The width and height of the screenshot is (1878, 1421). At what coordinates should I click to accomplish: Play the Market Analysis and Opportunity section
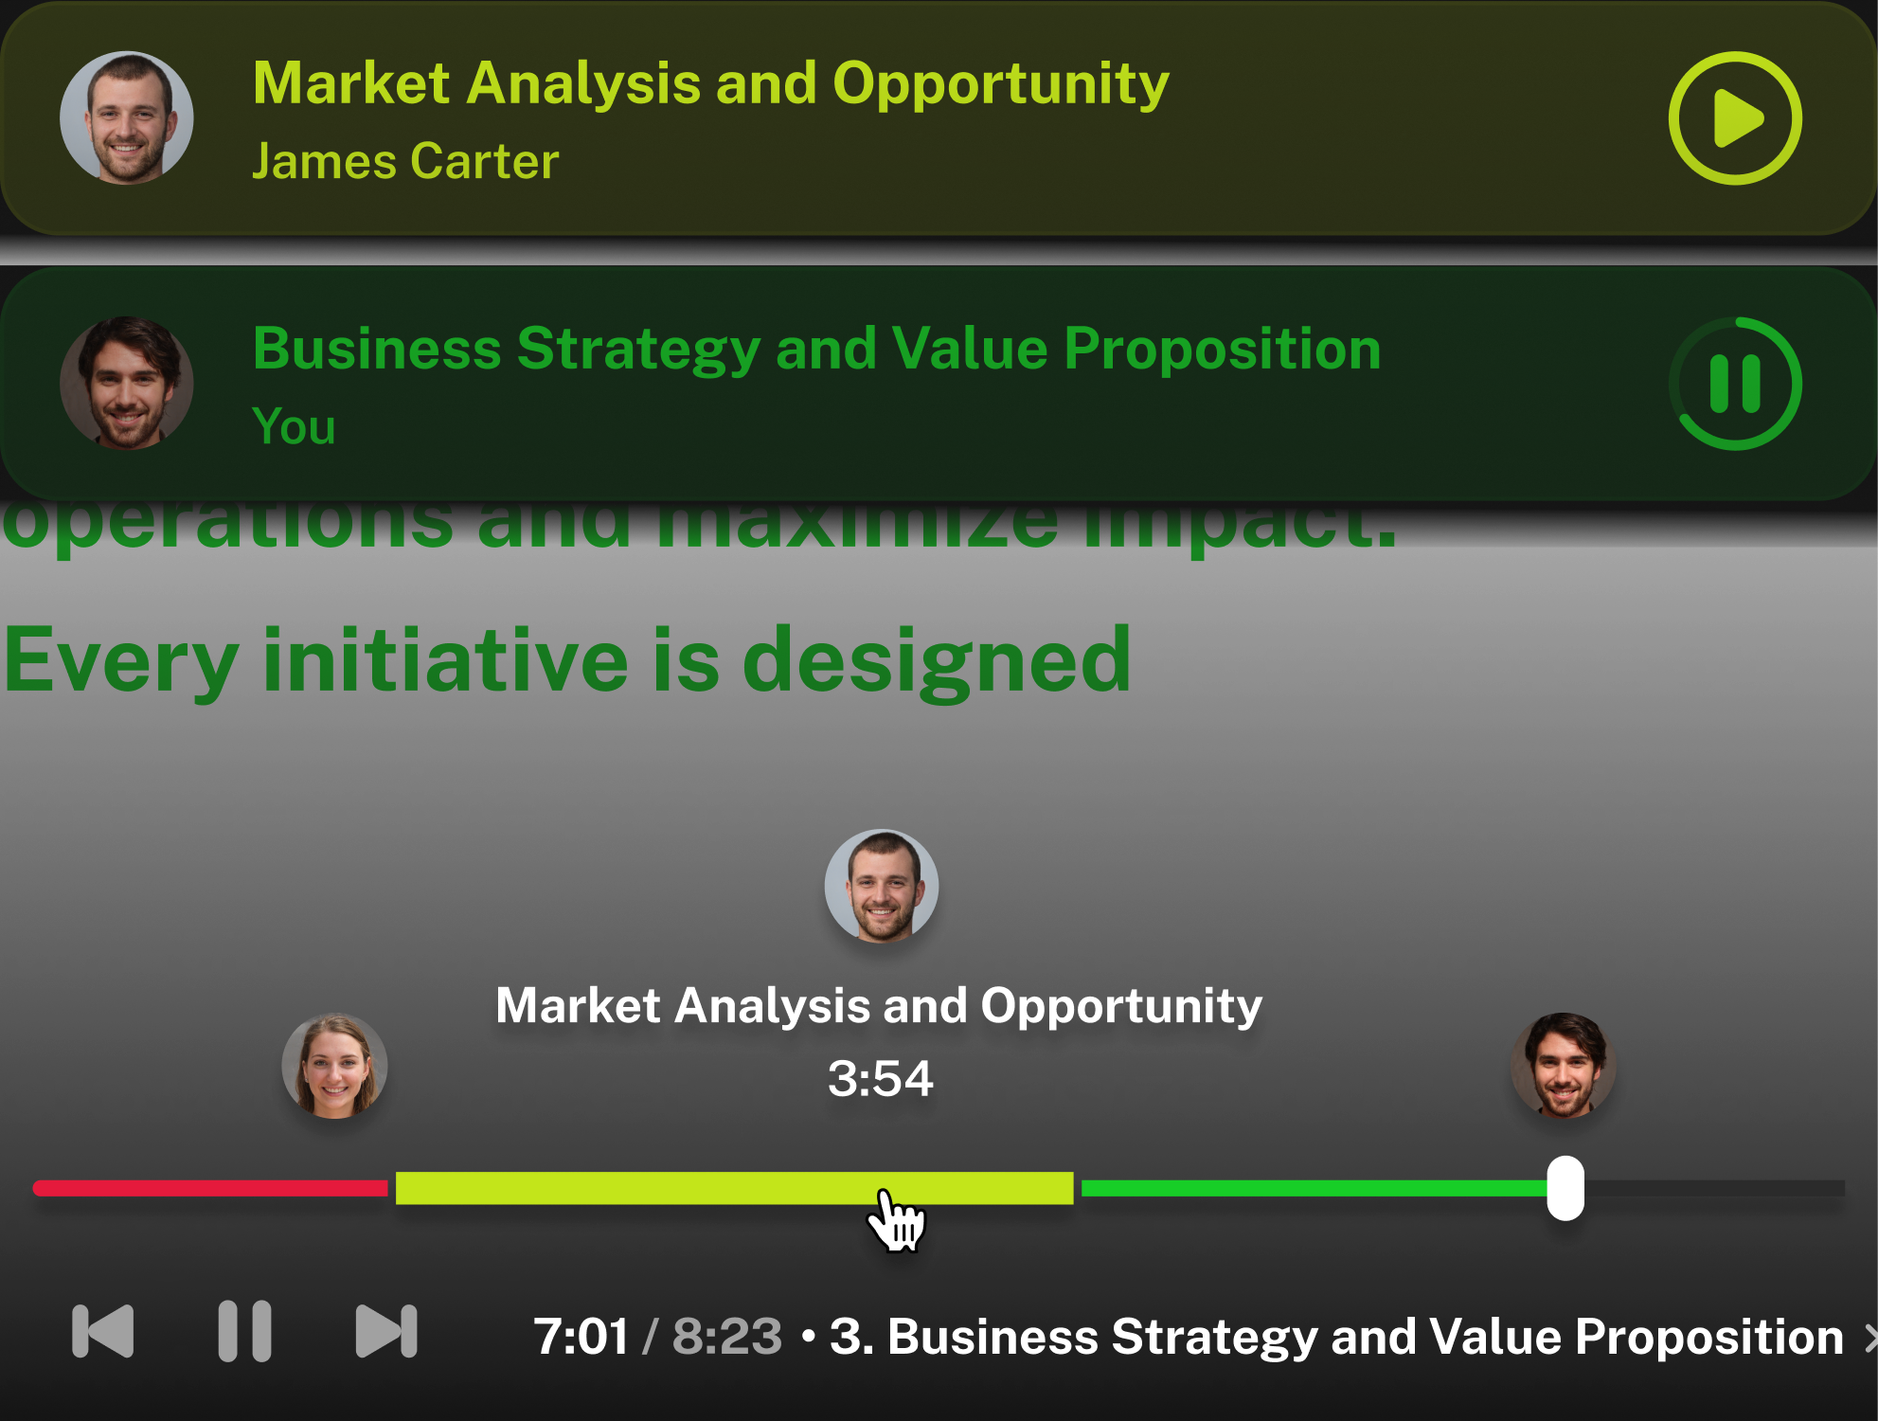(x=1734, y=118)
